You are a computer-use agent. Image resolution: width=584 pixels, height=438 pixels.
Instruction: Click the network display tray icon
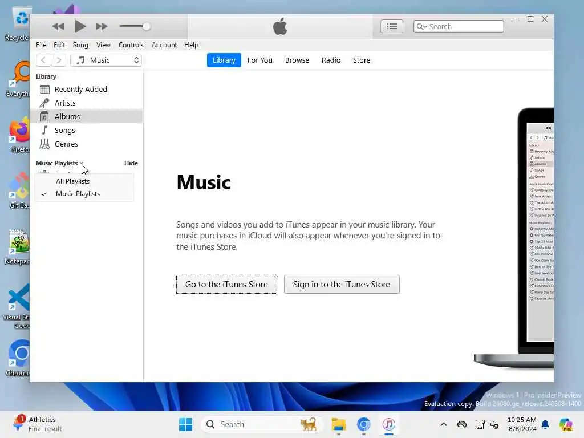click(480, 424)
